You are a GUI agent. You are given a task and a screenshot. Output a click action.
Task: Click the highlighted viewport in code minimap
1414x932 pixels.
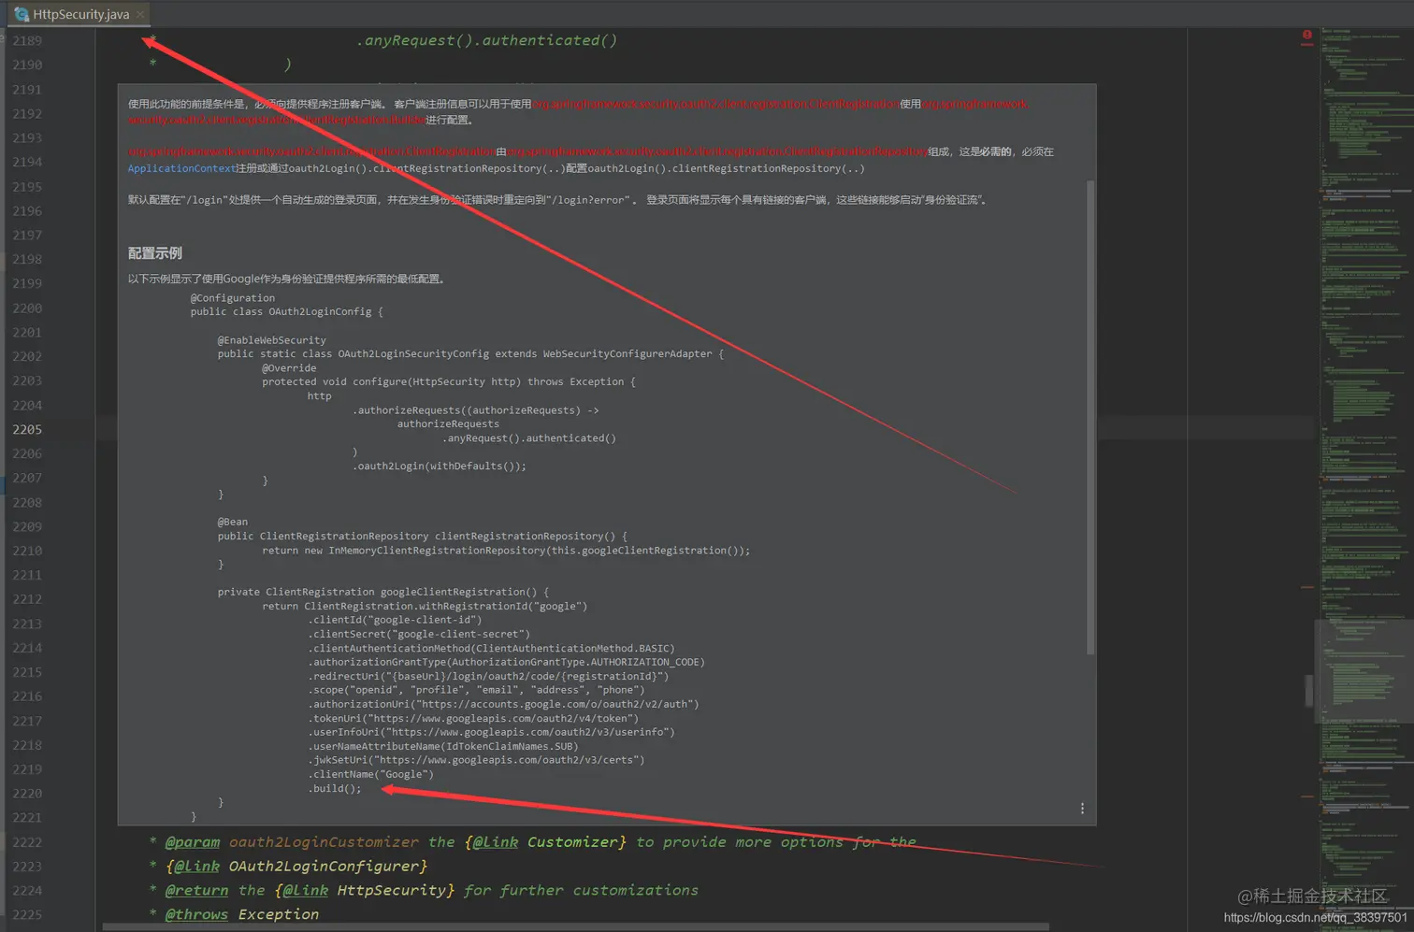point(1364,671)
